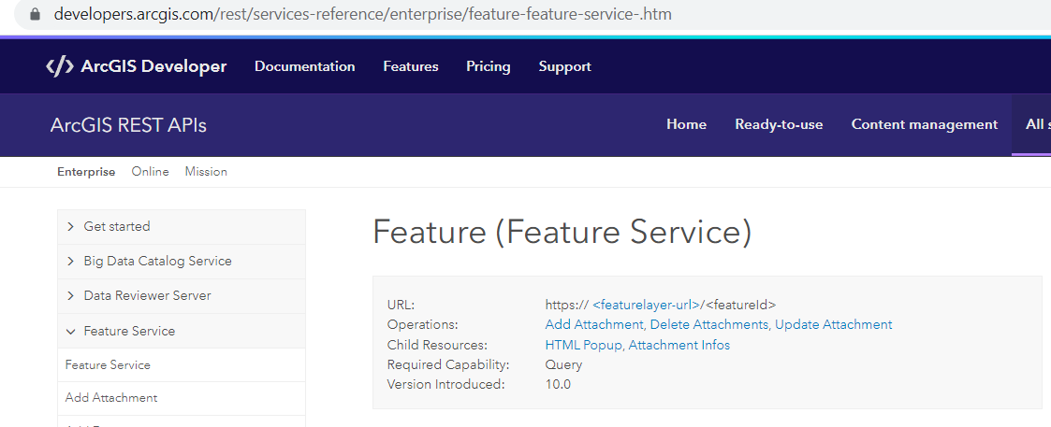The image size is (1051, 427).
Task: Open the Support menu
Action: point(565,66)
